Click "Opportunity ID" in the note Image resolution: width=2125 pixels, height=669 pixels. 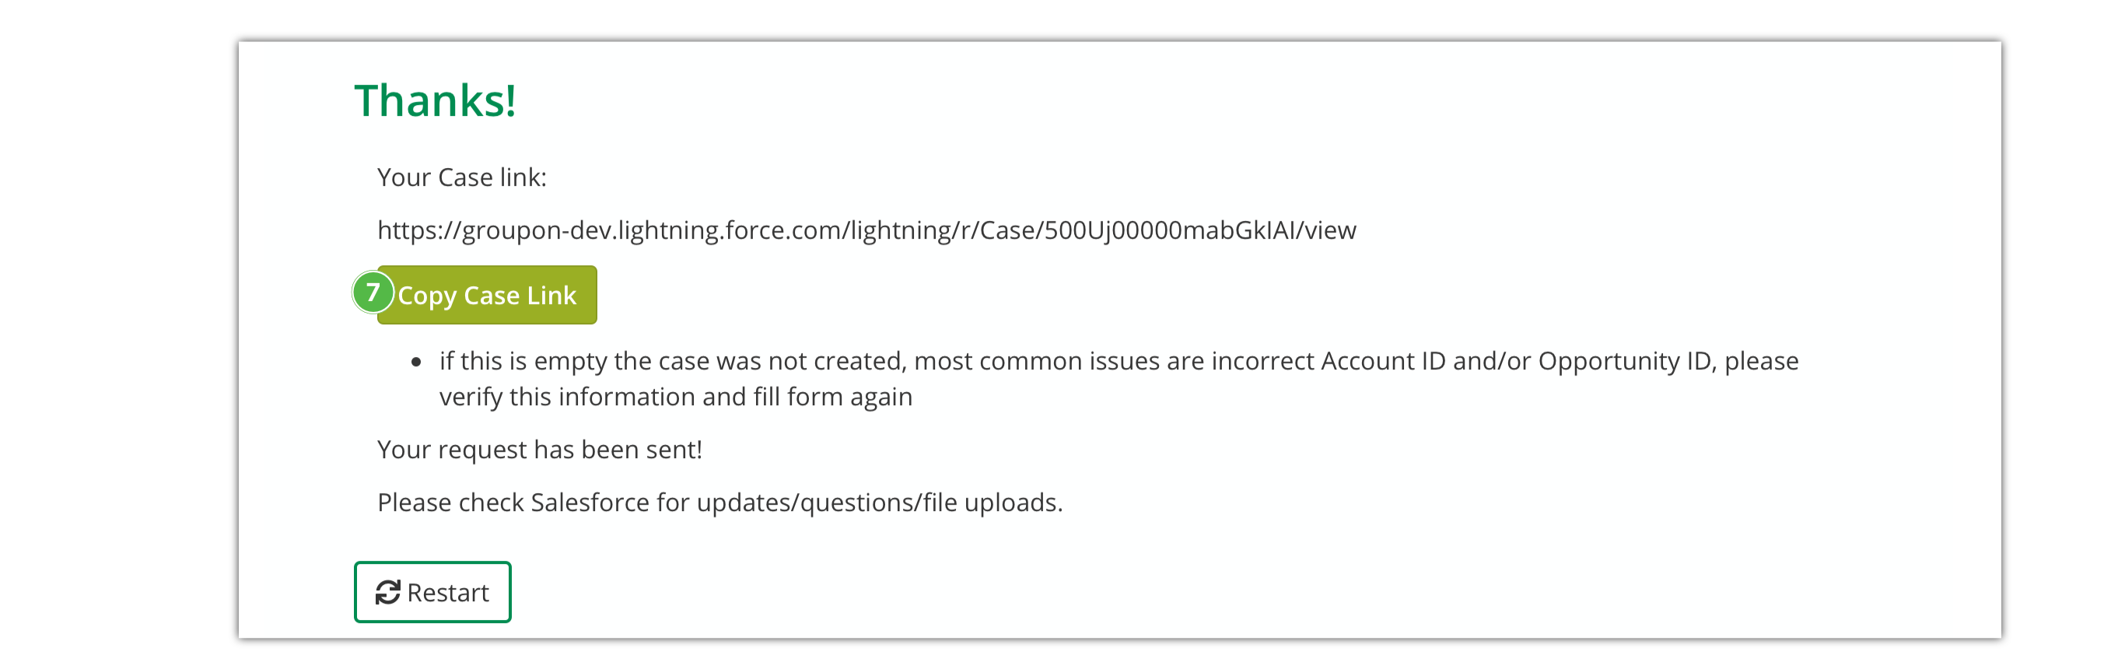tap(1624, 361)
